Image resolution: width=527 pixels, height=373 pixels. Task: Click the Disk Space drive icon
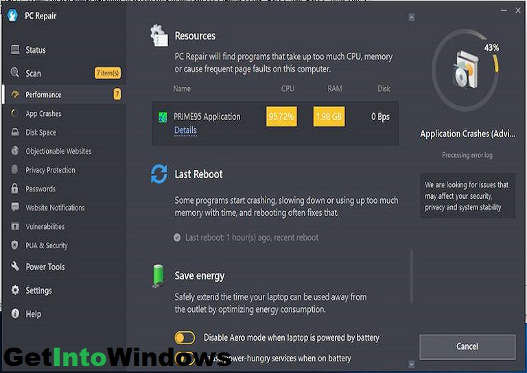click(x=15, y=132)
